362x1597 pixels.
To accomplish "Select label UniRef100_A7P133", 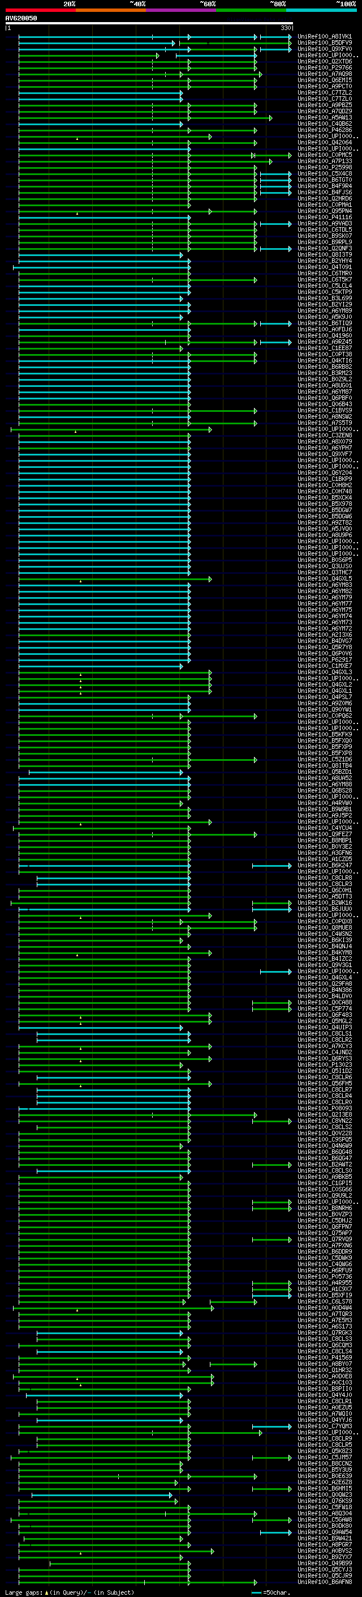I will [x=324, y=162].
